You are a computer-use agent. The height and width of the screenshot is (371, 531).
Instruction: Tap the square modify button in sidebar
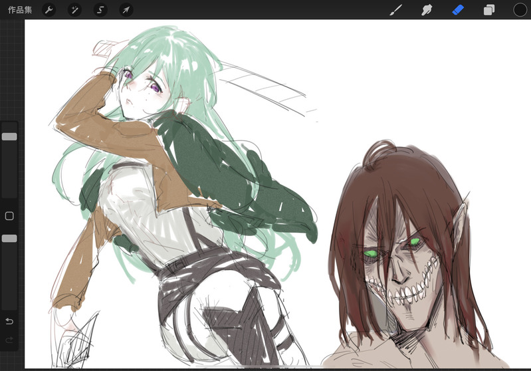coord(9,216)
